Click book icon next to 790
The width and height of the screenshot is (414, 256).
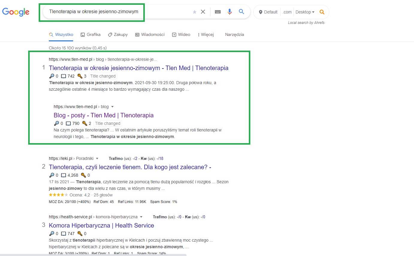point(68,123)
